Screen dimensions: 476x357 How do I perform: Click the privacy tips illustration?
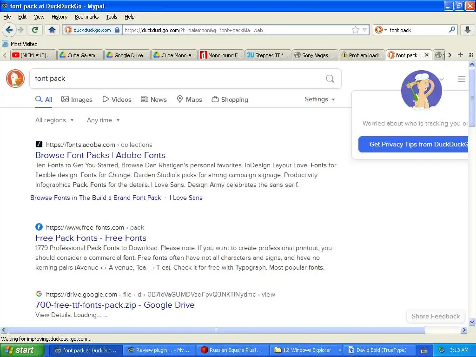pyautogui.click(x=421, y=91)
